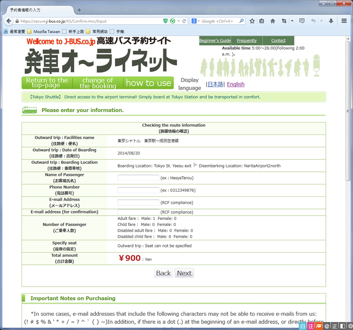Click the E-mail address confirmation input field

pyautogui.click(x=138, y=212)
